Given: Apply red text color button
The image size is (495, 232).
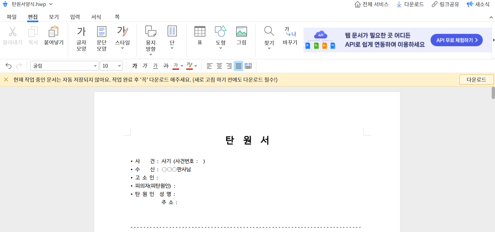Looking at the screenshot, I should click(x=176, y=66).
